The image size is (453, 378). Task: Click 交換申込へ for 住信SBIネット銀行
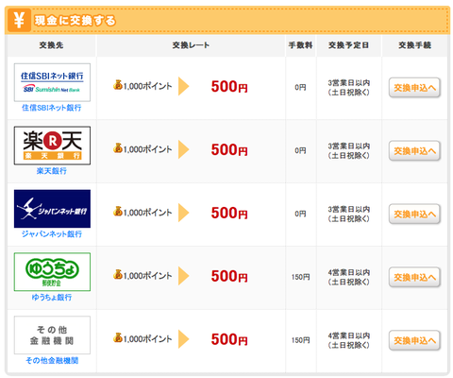click(x=414, y=88)
